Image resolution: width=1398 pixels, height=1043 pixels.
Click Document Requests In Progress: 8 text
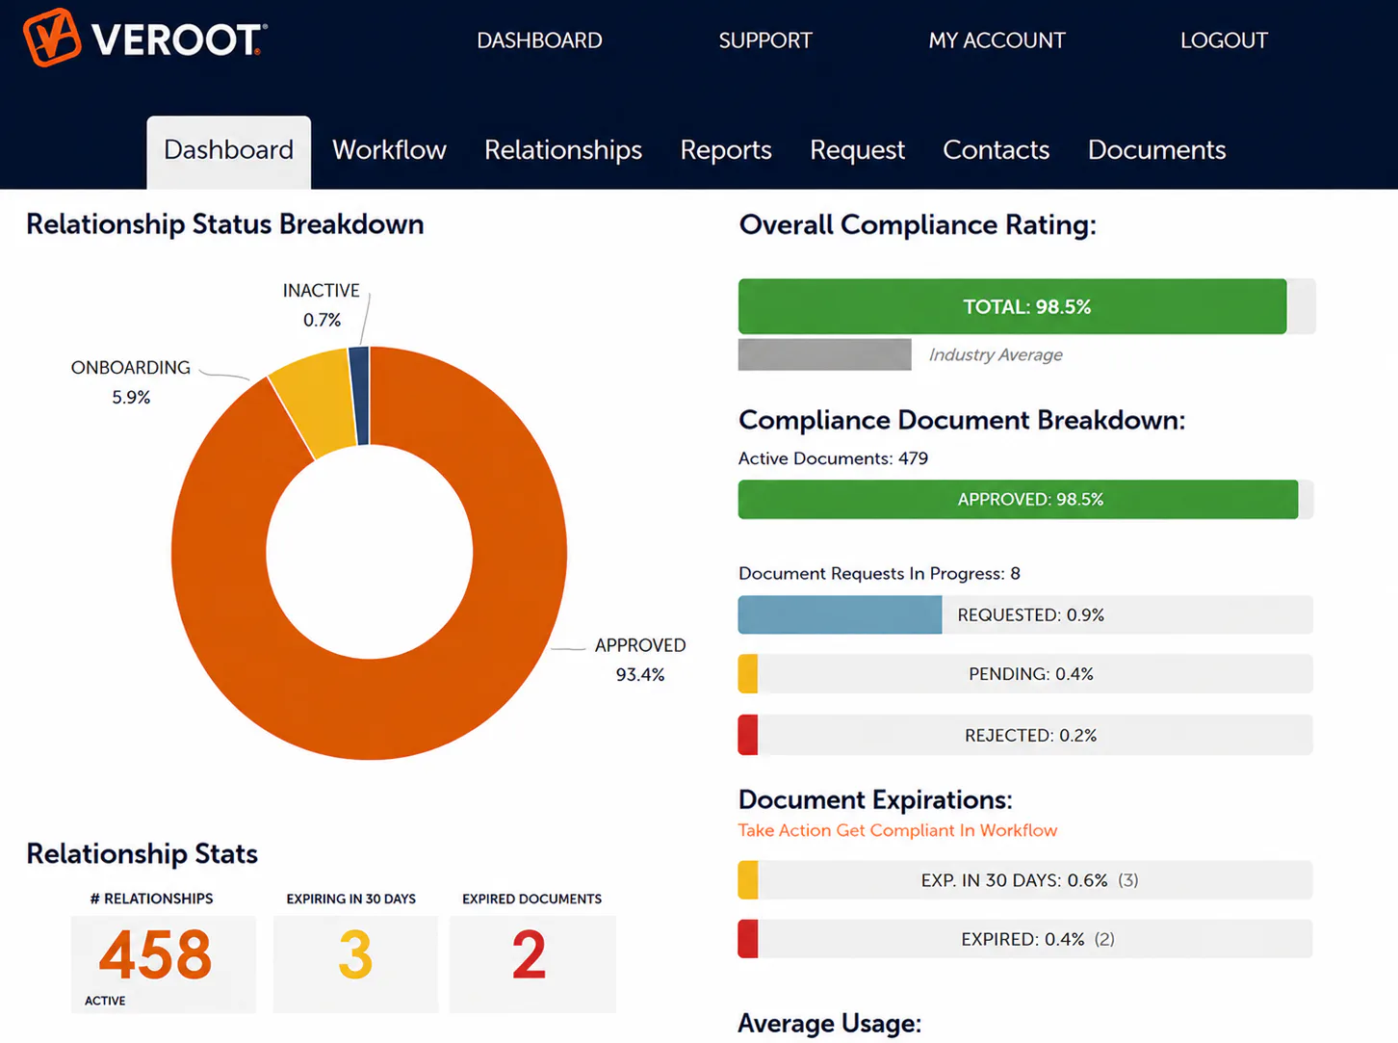[x=879, y=573]
